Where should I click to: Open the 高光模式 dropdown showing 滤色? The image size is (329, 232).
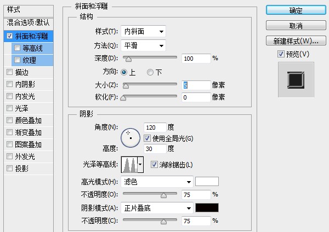coord(157,182)
